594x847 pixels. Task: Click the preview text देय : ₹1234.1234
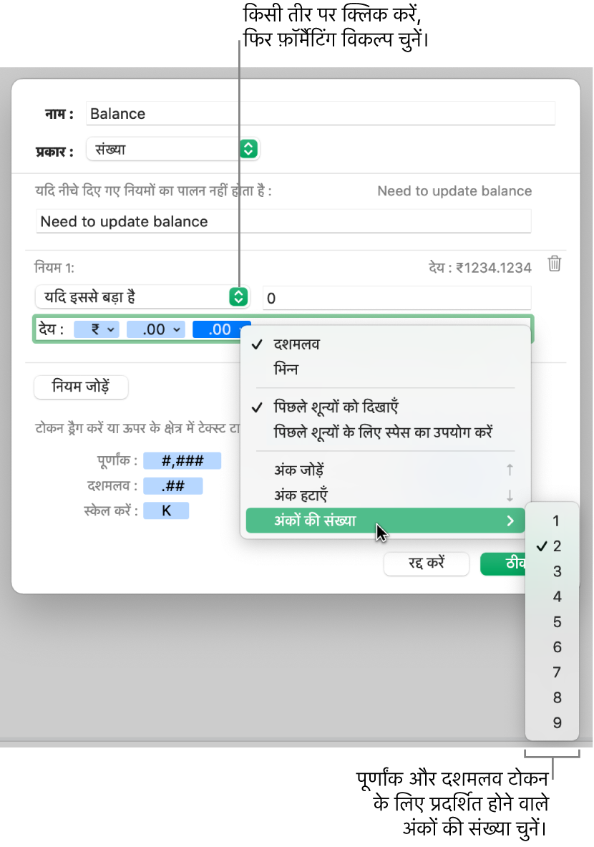click(x=480, y=267)
